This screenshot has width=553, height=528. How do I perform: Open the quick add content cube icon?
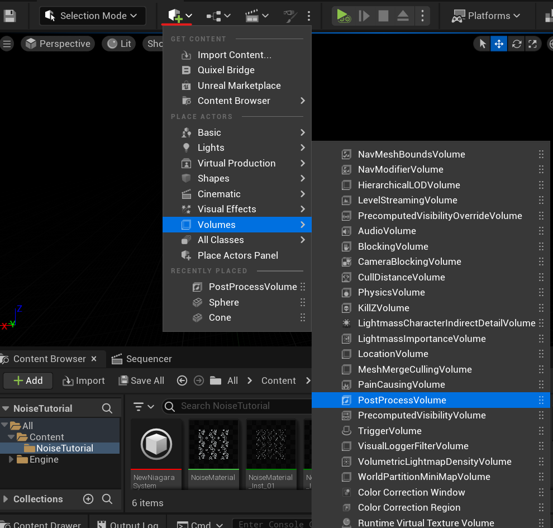pyautogui.click(x=175, y=16)
